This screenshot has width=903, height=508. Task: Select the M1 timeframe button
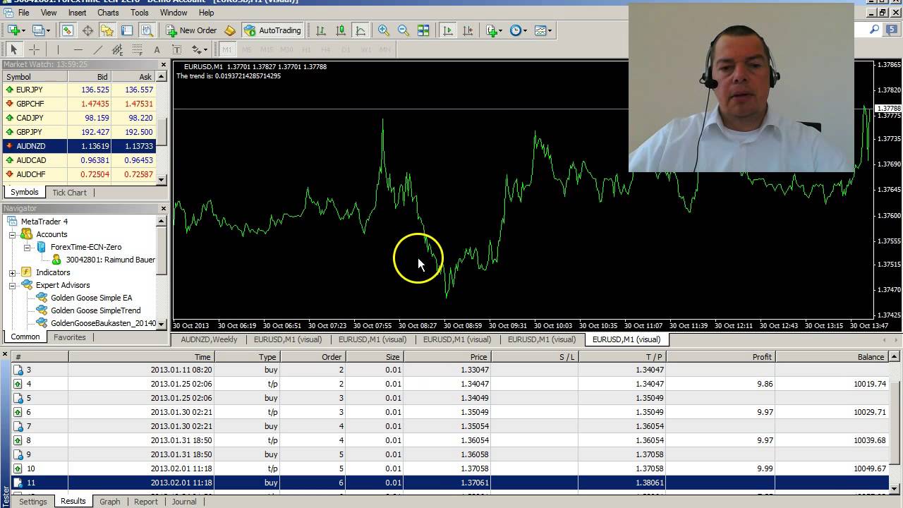227,49
